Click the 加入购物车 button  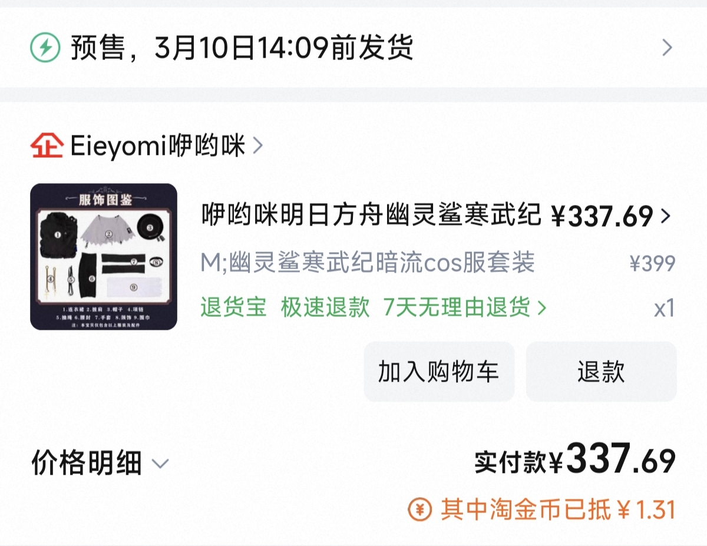coord(439,372)
